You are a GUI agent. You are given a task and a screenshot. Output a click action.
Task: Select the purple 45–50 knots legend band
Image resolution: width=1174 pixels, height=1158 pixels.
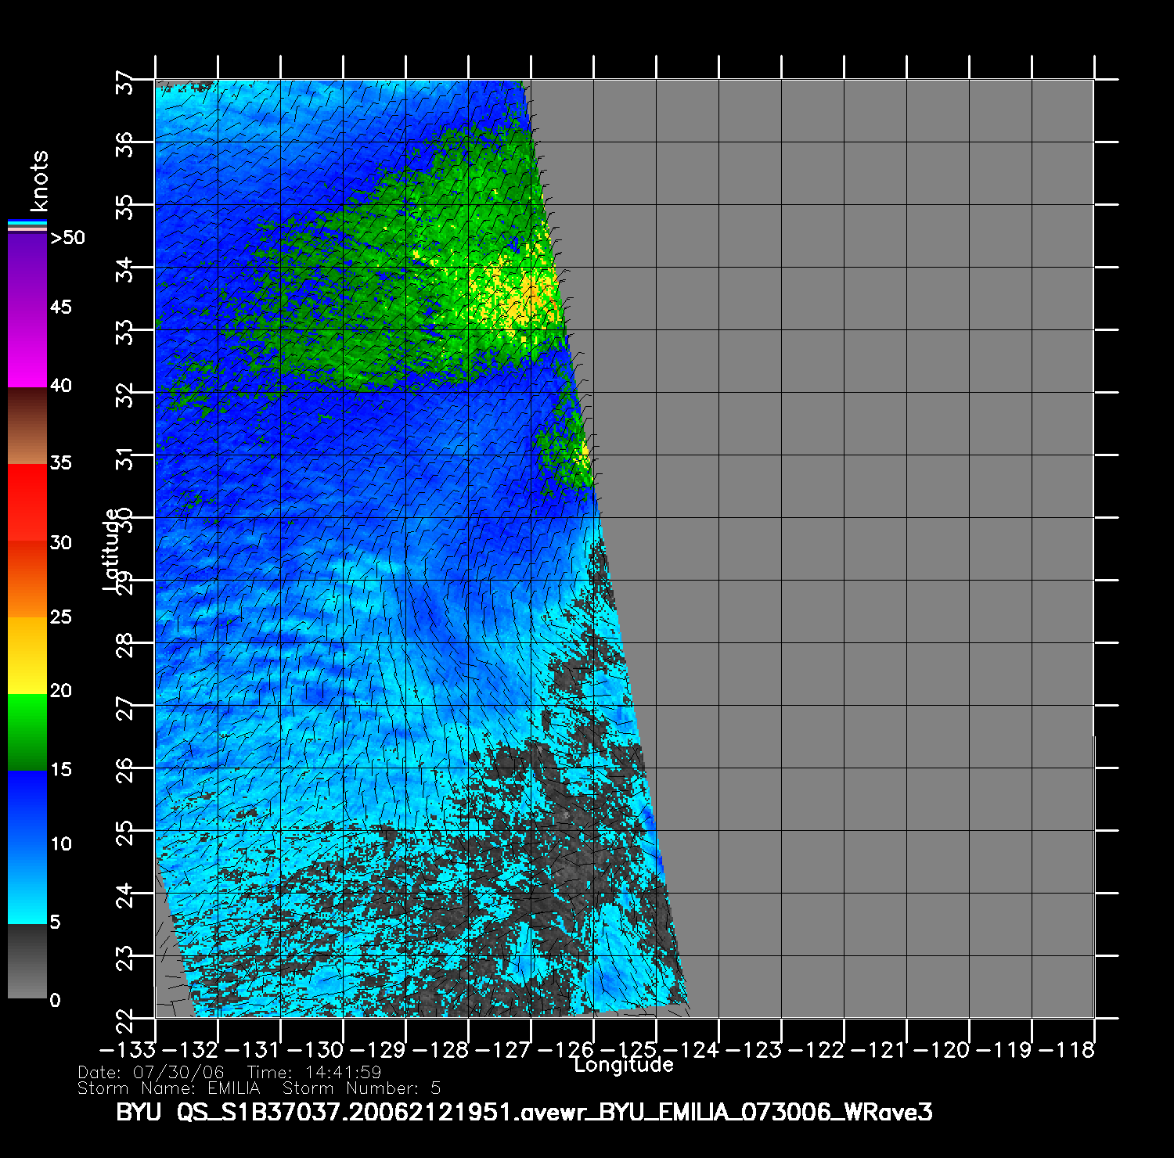pyautogui.click(x=27, y=271)
